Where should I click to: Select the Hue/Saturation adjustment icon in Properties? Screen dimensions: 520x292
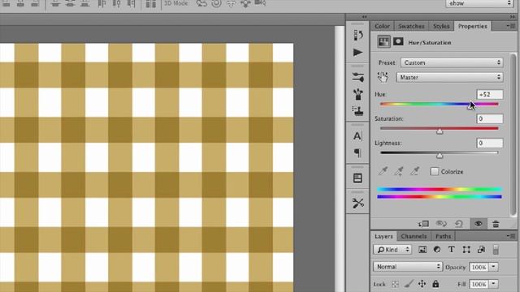pos(383,42)
